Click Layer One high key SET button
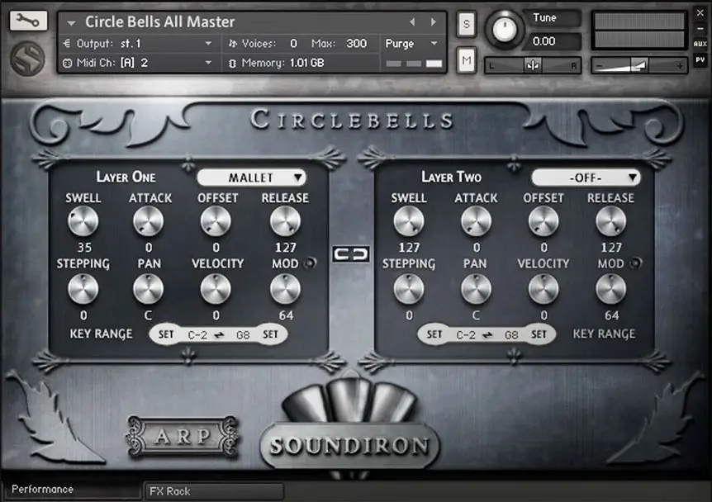Screen dimensions: 712x502 click(x=270, y=334)
